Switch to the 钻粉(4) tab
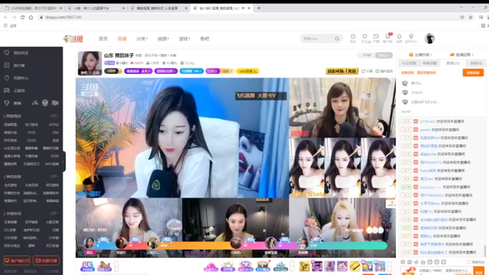489x275 pixels. [x=476, y=63]
